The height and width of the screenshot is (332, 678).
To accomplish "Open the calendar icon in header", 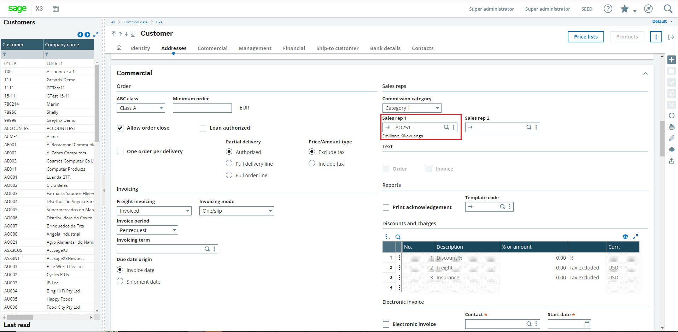I will (x=56, y=9).
